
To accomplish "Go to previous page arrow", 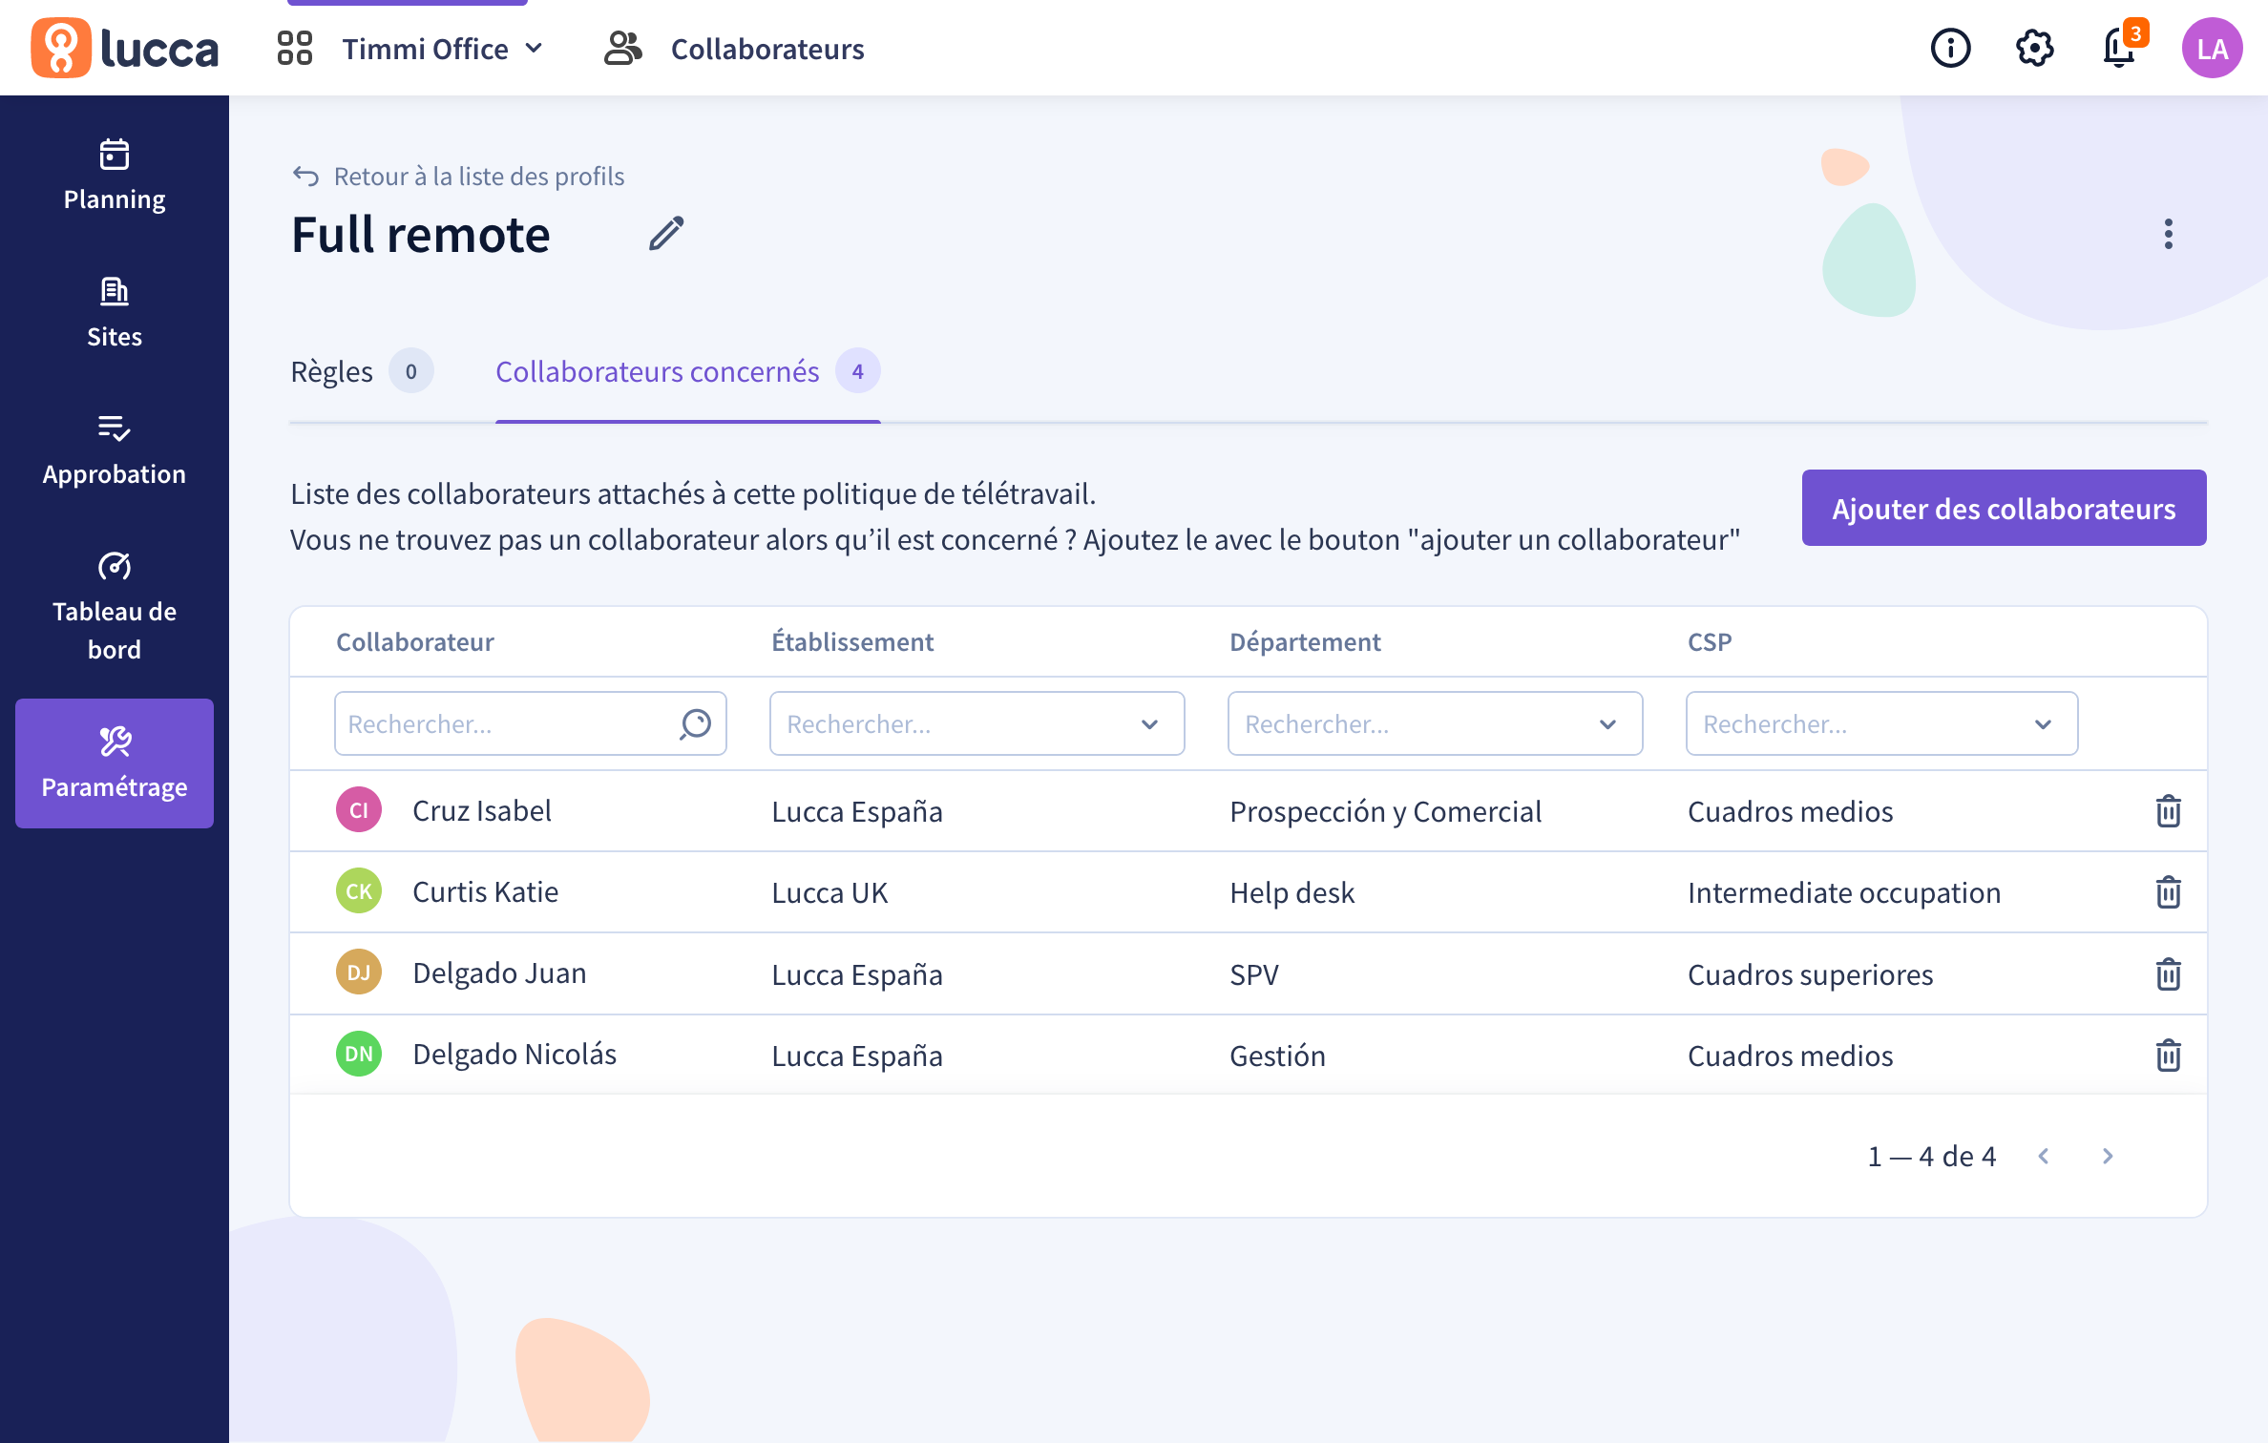I will point(2044,1156).
